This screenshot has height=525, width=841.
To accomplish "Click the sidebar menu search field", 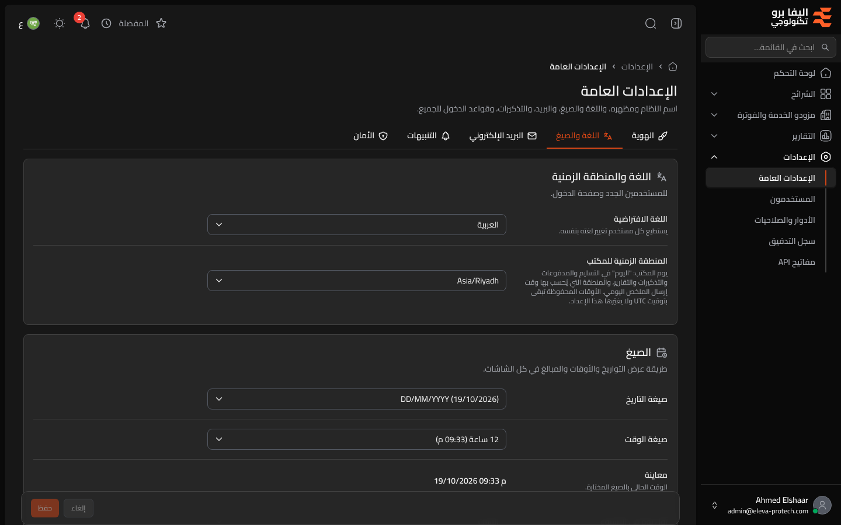I will (x=771, y=47).
